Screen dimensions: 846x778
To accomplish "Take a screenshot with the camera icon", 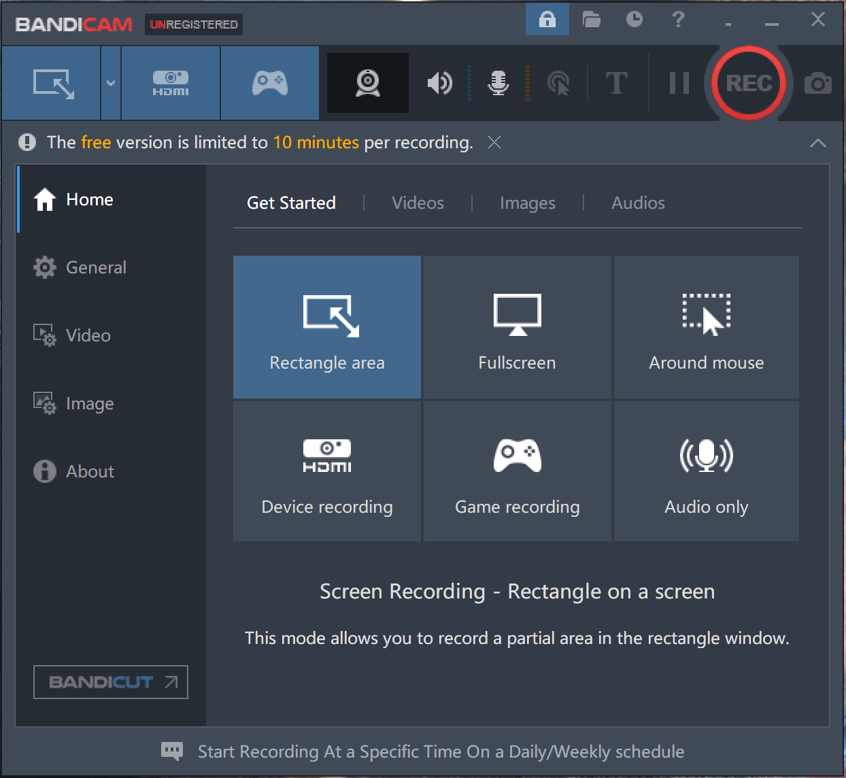I will click(x=817, y=84).
